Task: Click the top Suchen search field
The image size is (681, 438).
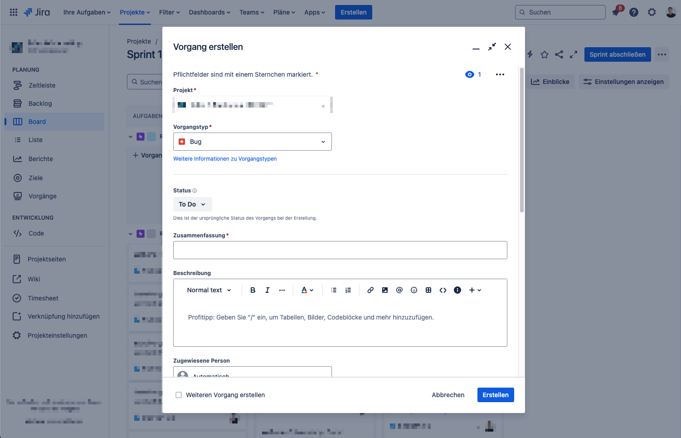Action: tap(560, 12)
